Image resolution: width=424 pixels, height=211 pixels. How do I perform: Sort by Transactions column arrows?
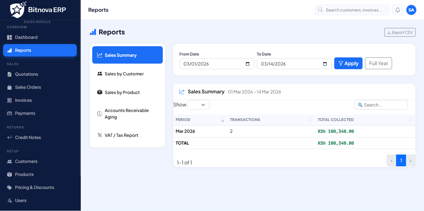click(x=311, y=120)
